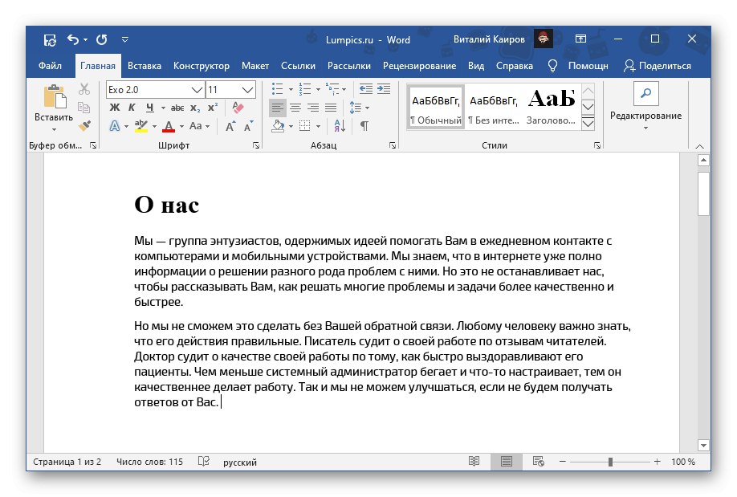Toggle Italic (К) formatting
737x497 pixels.
(x=132, y=108)
